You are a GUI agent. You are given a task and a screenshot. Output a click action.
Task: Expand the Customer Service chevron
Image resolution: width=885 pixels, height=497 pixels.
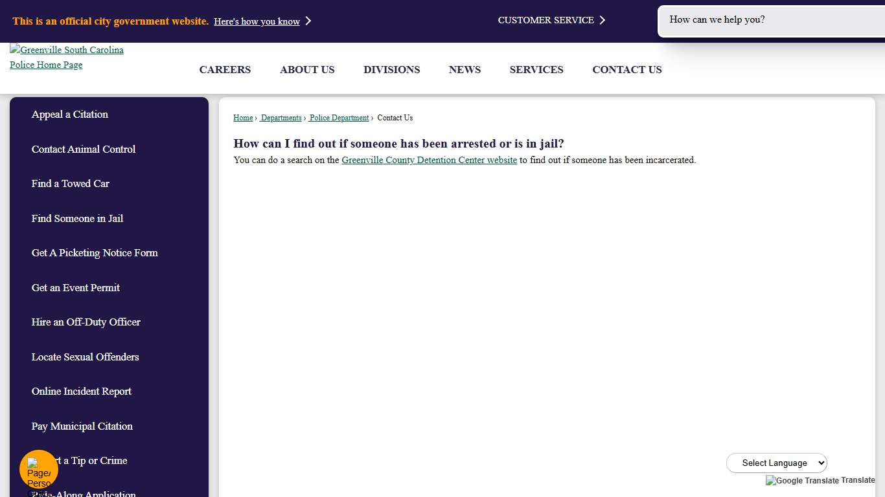(x=603, y=20)
